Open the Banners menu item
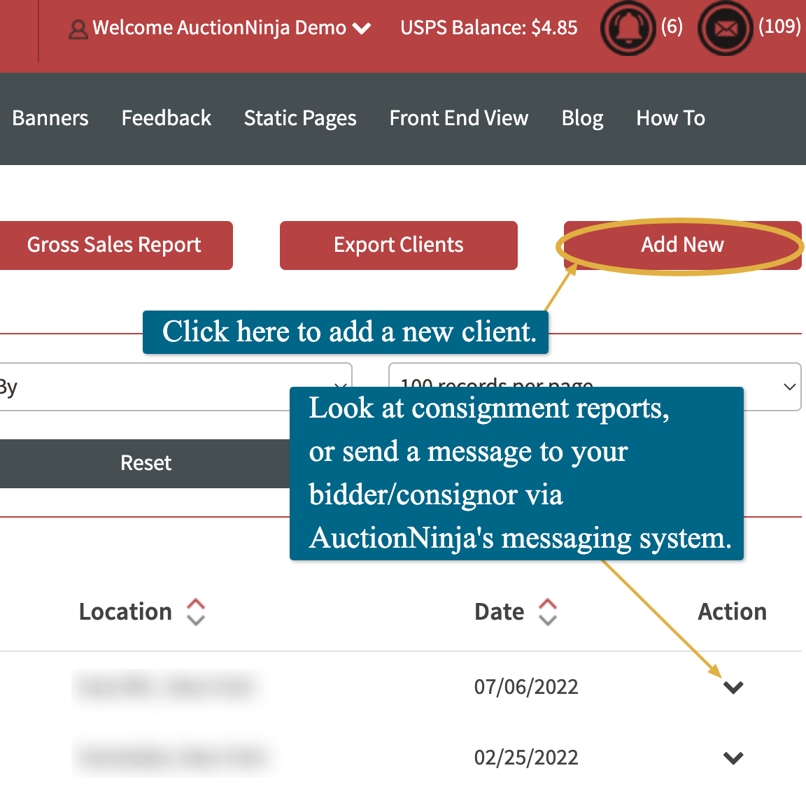This screenshot has height=796, width=806. click(50, 118)
